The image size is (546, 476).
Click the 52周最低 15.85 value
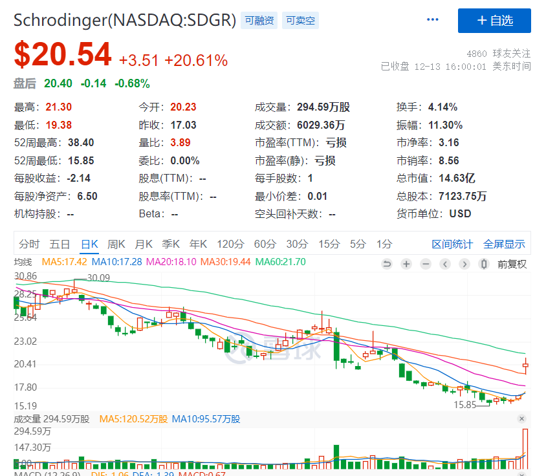coord(81,161)
